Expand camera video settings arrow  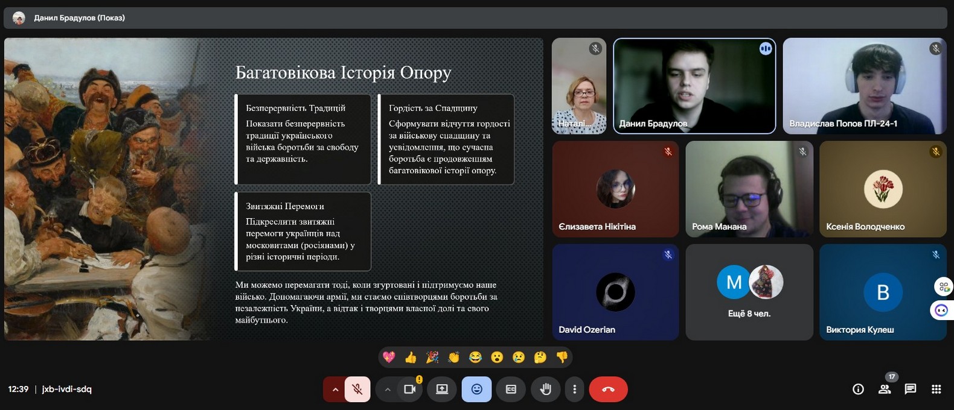point(388,389)
